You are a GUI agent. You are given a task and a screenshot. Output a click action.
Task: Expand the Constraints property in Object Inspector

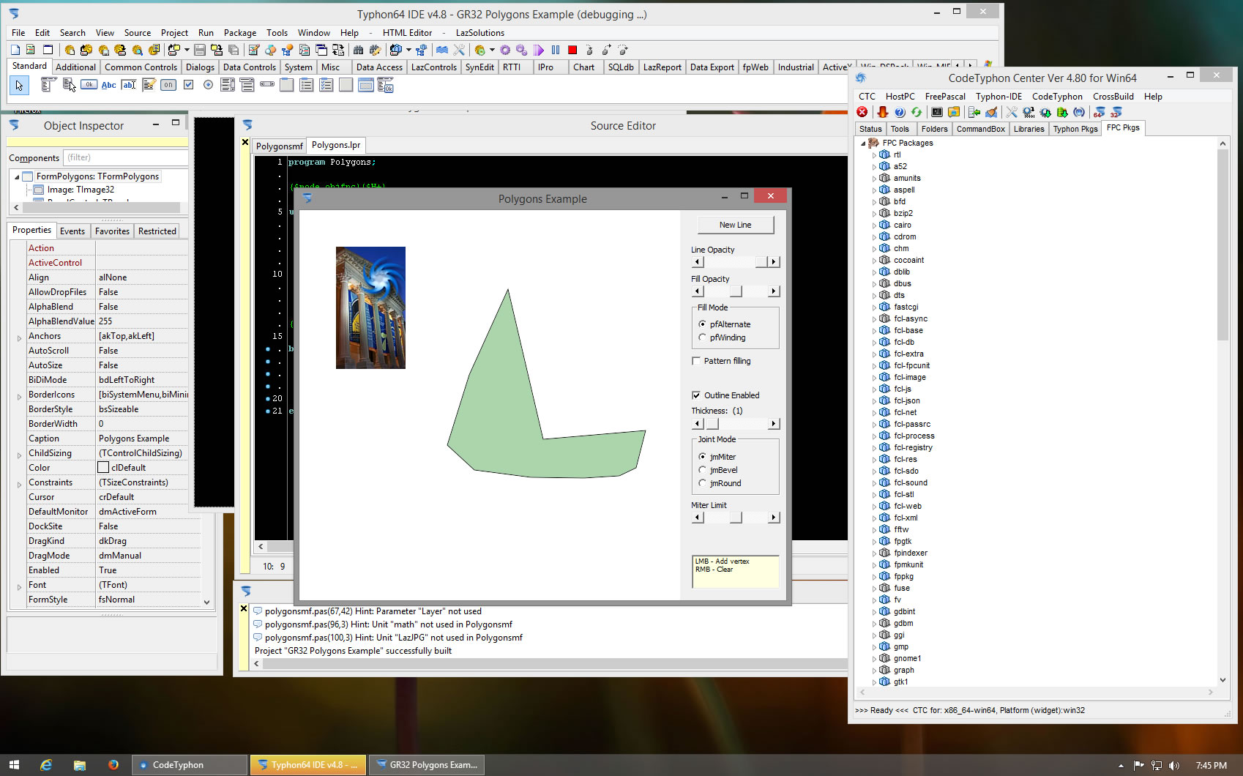pos(19,484)
